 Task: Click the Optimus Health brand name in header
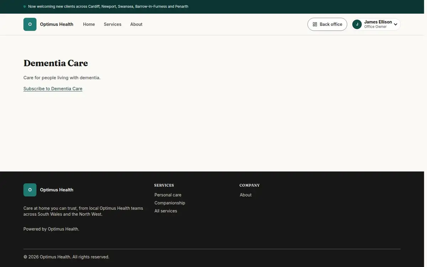tap(57, 24)
